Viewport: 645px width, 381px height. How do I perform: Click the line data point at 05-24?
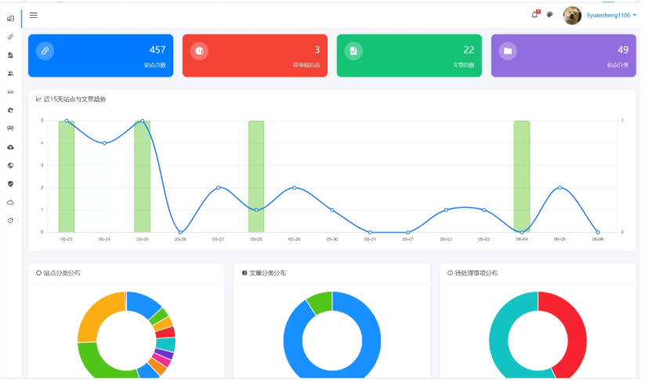[x=104, y=143]
